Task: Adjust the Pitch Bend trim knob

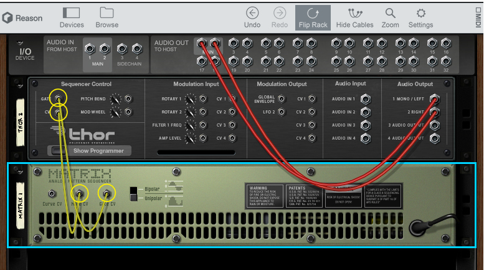Action: click(x=116, y=99)
